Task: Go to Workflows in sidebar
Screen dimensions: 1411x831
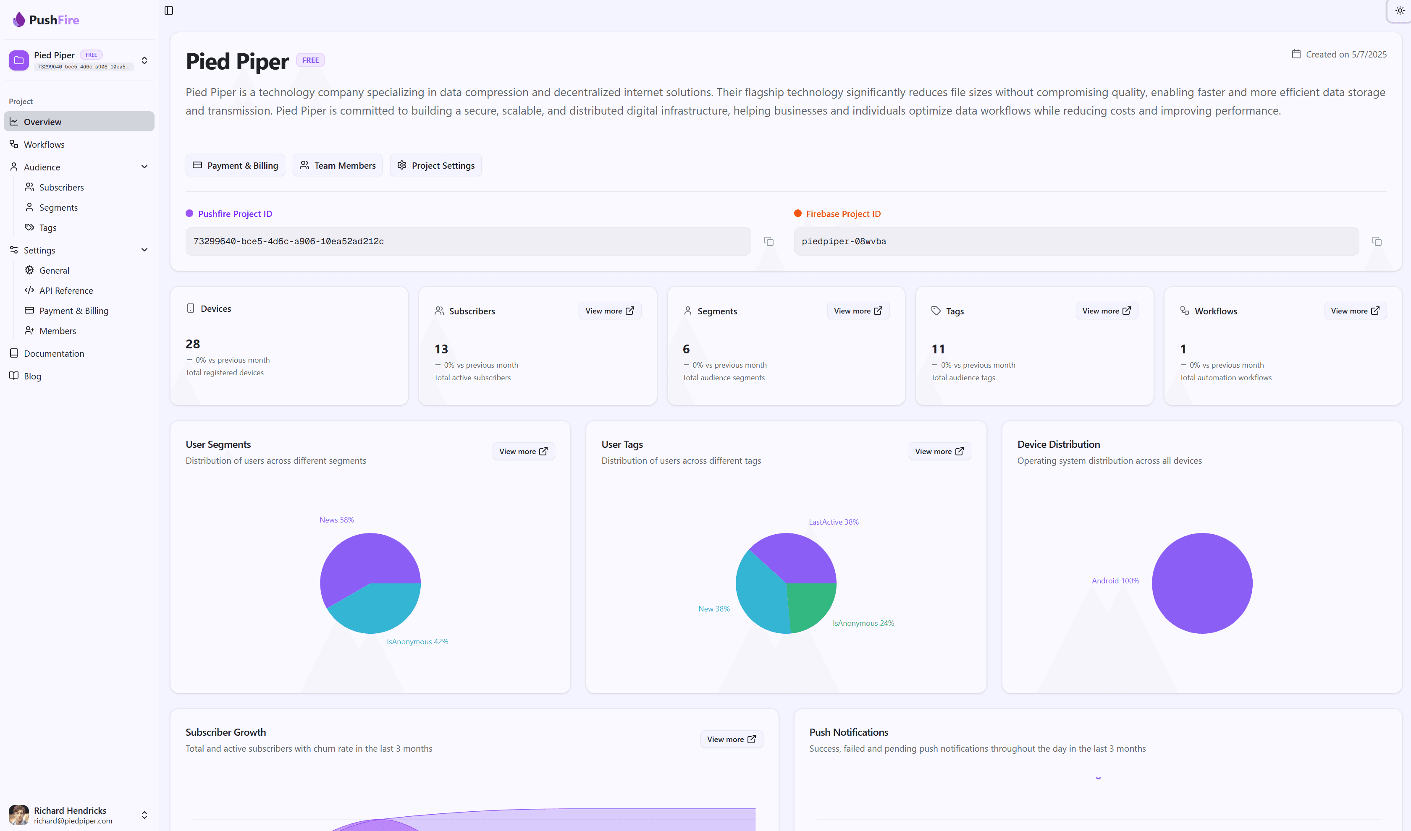Action: pyautogui.click(x=44, y=144)
